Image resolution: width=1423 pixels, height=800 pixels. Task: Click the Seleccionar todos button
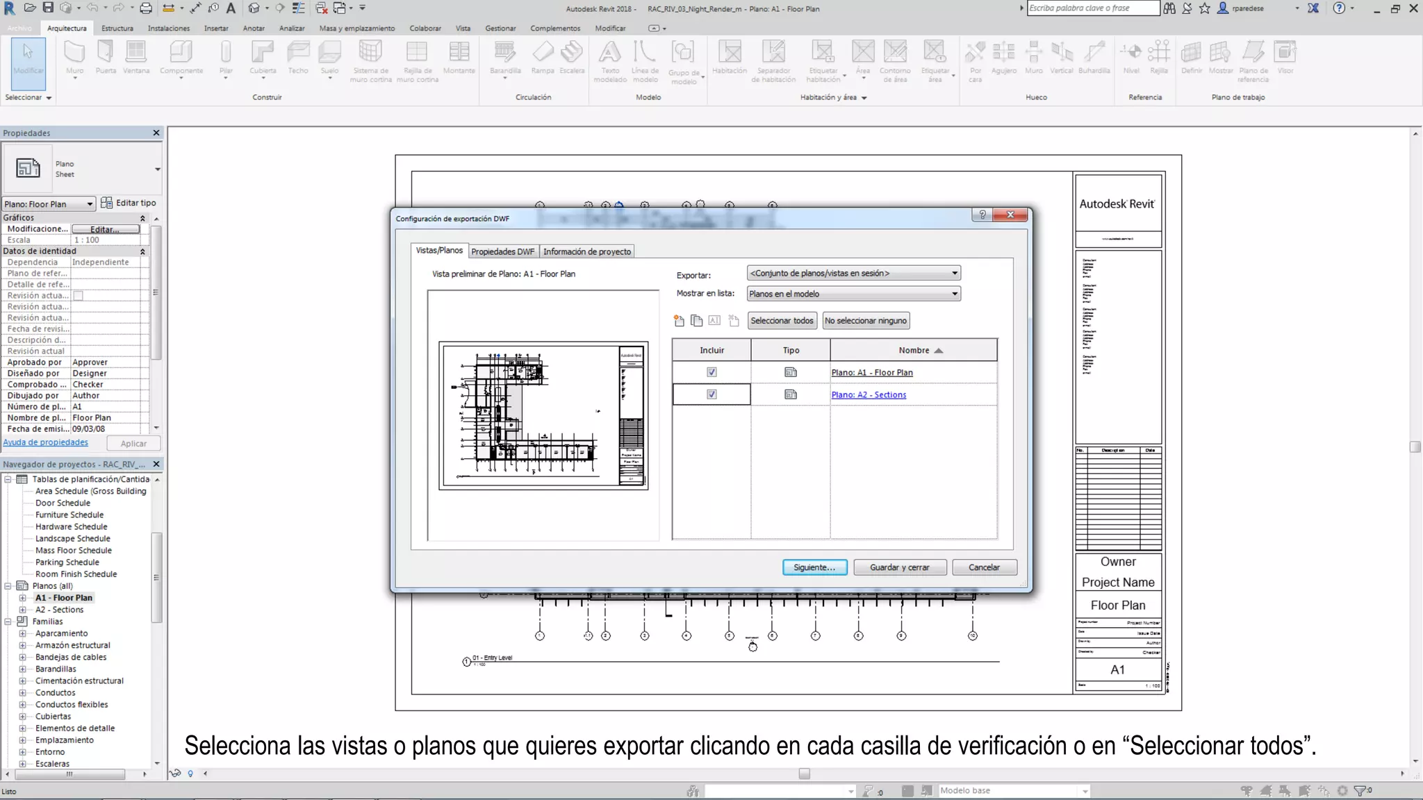(782, 321)
